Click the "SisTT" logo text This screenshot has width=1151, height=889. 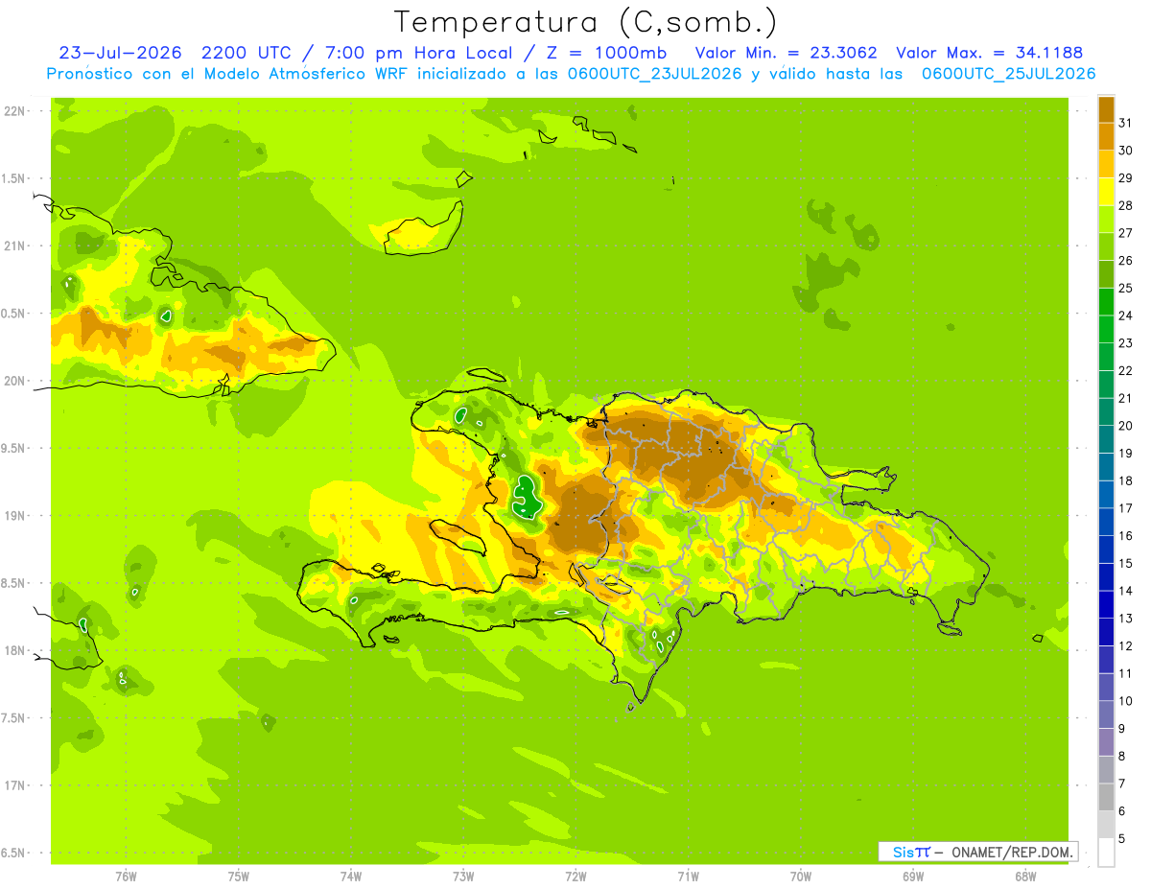911,852
